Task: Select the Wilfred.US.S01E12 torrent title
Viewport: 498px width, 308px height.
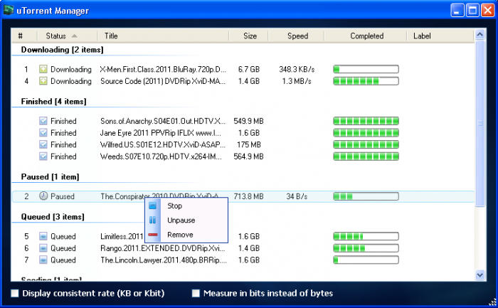Action: pyautogui.click(x=163, y=144)
